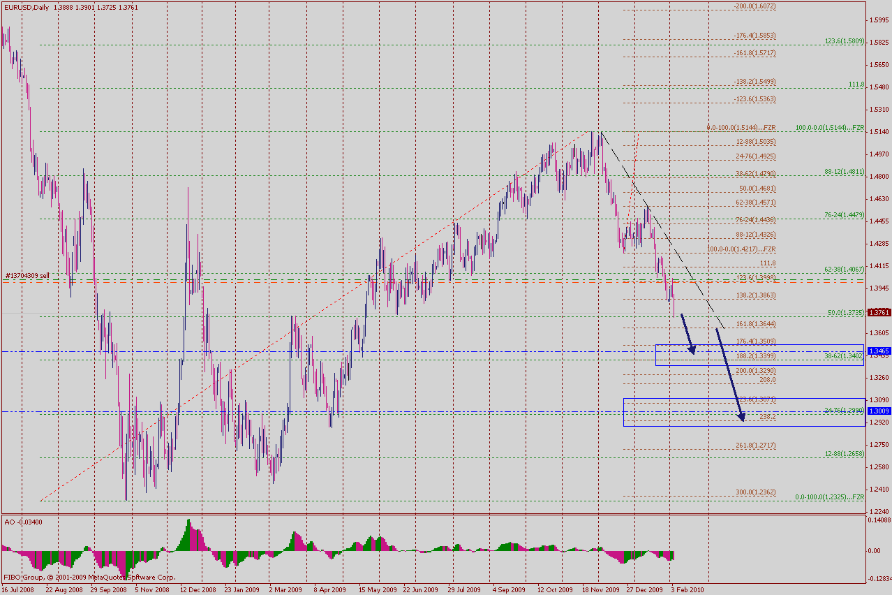This screenshot has width=892, height=595.
Task: Click the 12-88(1.5035) level label
Action: pos(757,141)
